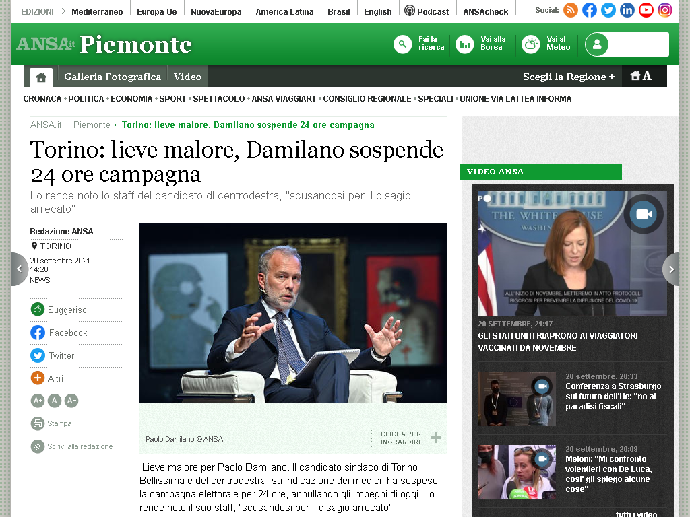Follow the Piemonte breadcrumb link
Image resolution: width=690 pixels, height=517 pixels.
[x=92, y=125]
